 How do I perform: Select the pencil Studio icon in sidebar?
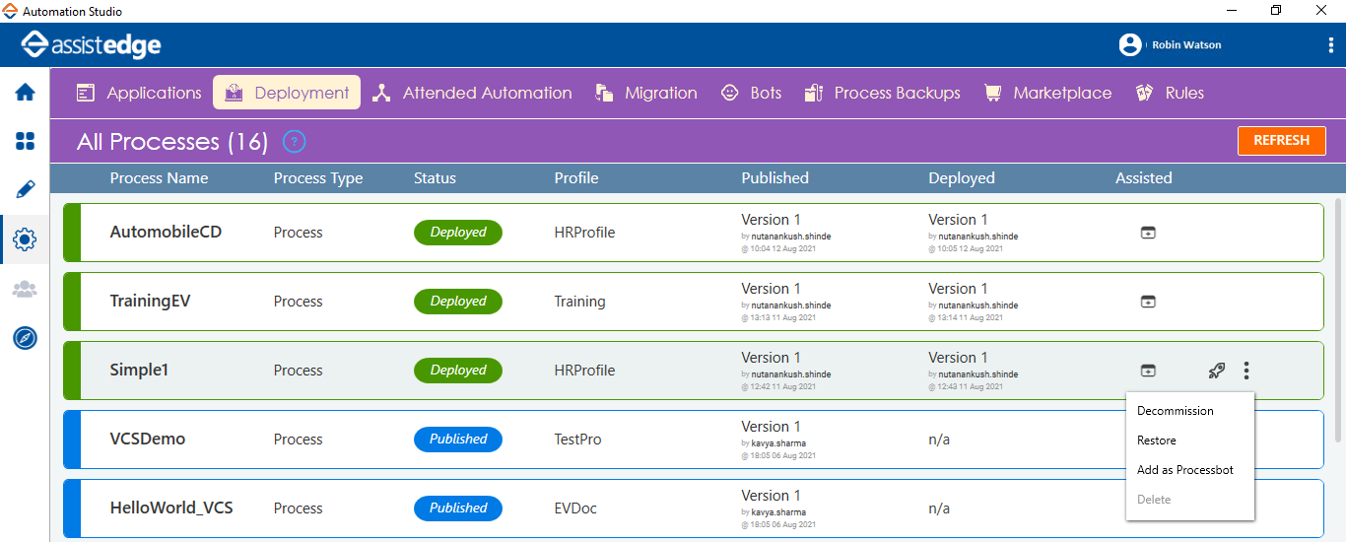(x=25, y=189)
